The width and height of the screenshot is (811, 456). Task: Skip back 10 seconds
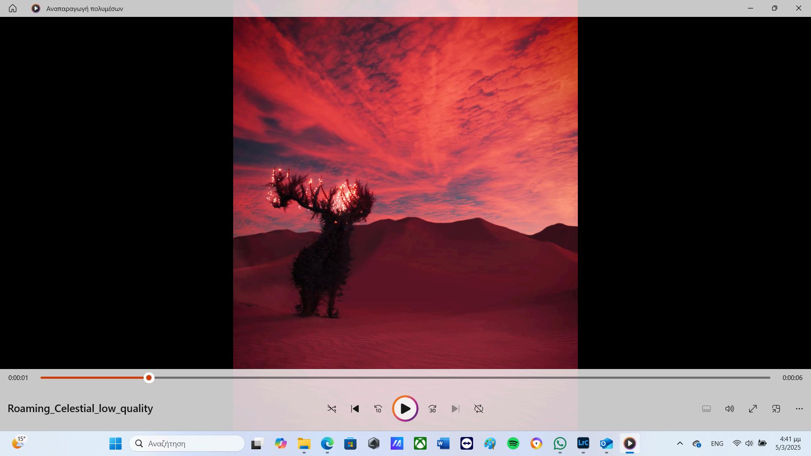(378, 409)
